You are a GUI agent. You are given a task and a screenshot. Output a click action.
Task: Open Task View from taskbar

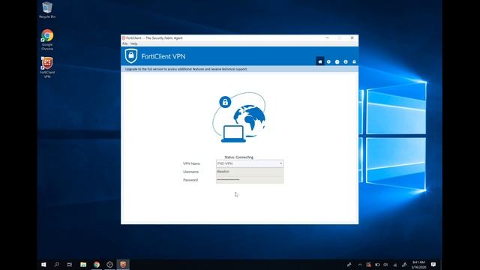click(x=70, y=265)
